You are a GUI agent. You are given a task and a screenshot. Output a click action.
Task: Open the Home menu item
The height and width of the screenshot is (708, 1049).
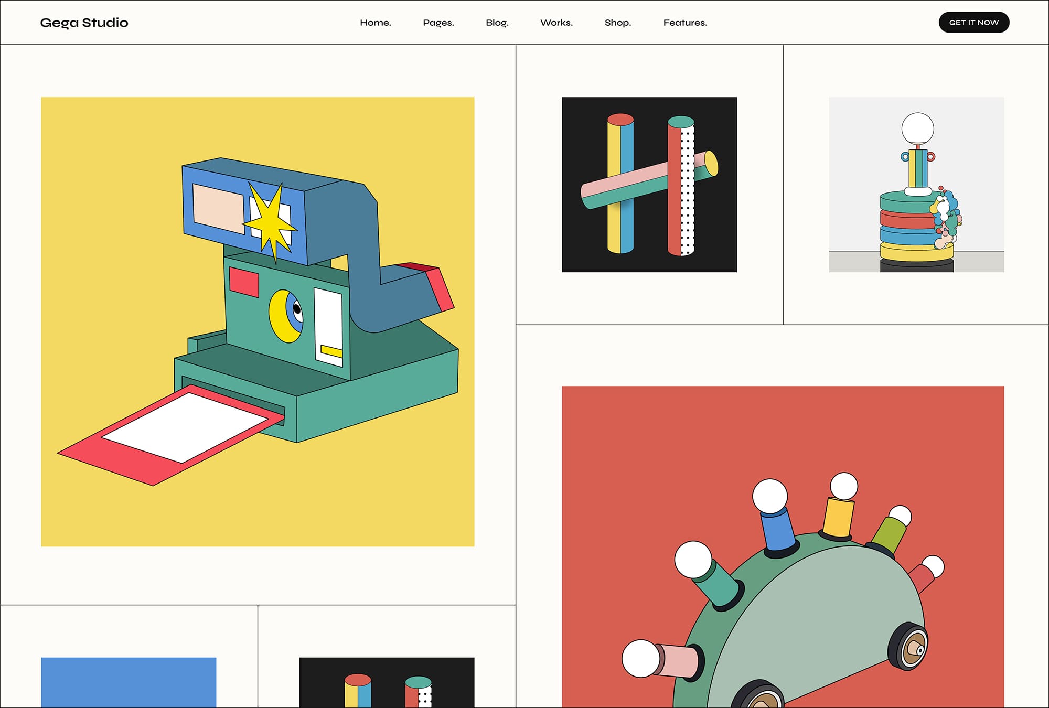pyautogui.click(x=376, y=23)
